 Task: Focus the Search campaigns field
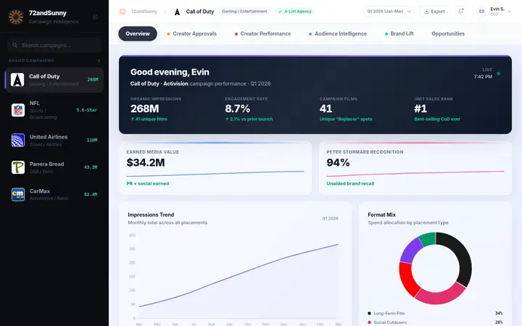click(x=54, y=45)
